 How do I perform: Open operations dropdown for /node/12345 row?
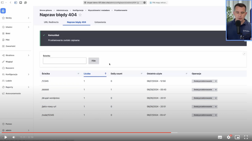(216, 115)
